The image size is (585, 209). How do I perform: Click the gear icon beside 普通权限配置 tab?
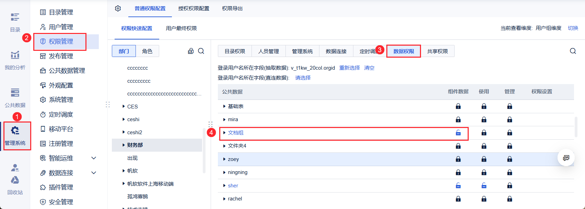(118, 8)
